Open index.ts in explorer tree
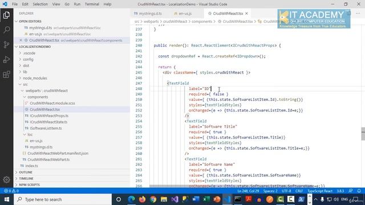The height and width of the screenshot is (205, 365). tap(31, 166)
